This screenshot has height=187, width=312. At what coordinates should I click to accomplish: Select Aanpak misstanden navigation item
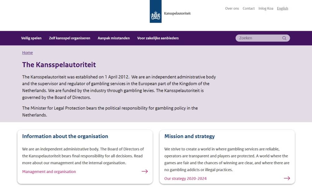click(114, 38)
